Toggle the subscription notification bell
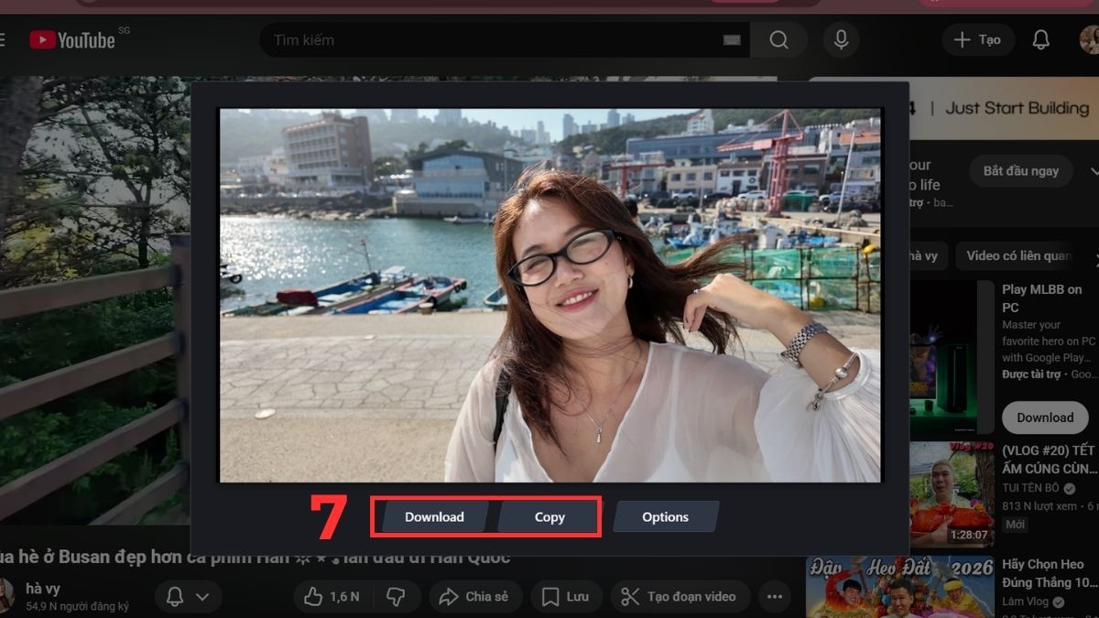1099x618 pixels. point(175,596)
